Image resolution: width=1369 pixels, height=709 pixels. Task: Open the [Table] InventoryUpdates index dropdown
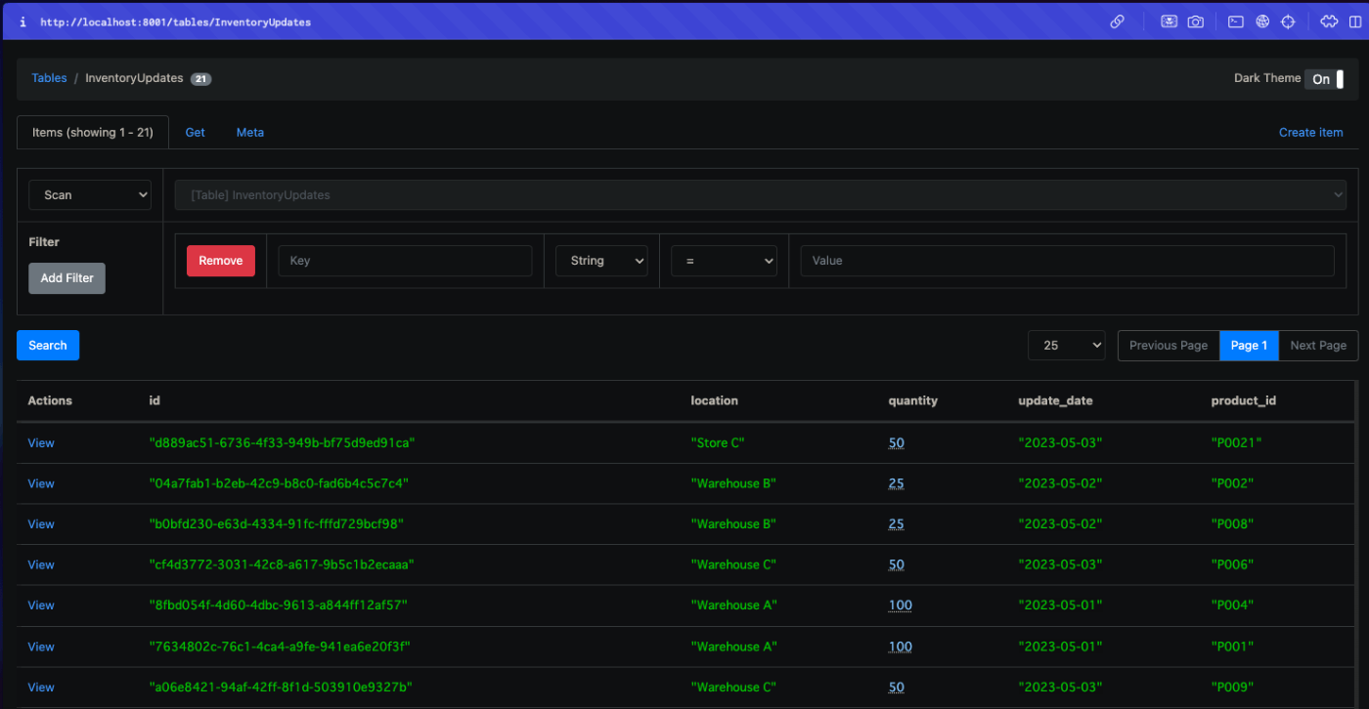pos(761,194)
